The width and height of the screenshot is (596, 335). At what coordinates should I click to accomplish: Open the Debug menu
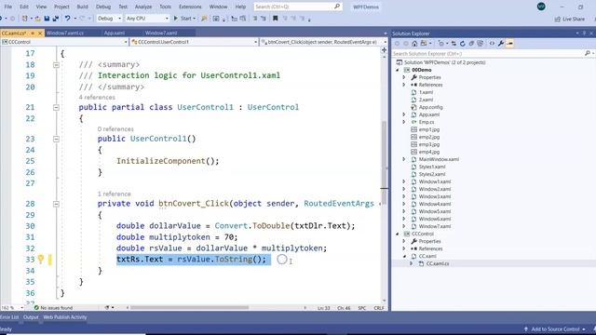(x=103, y=7)
